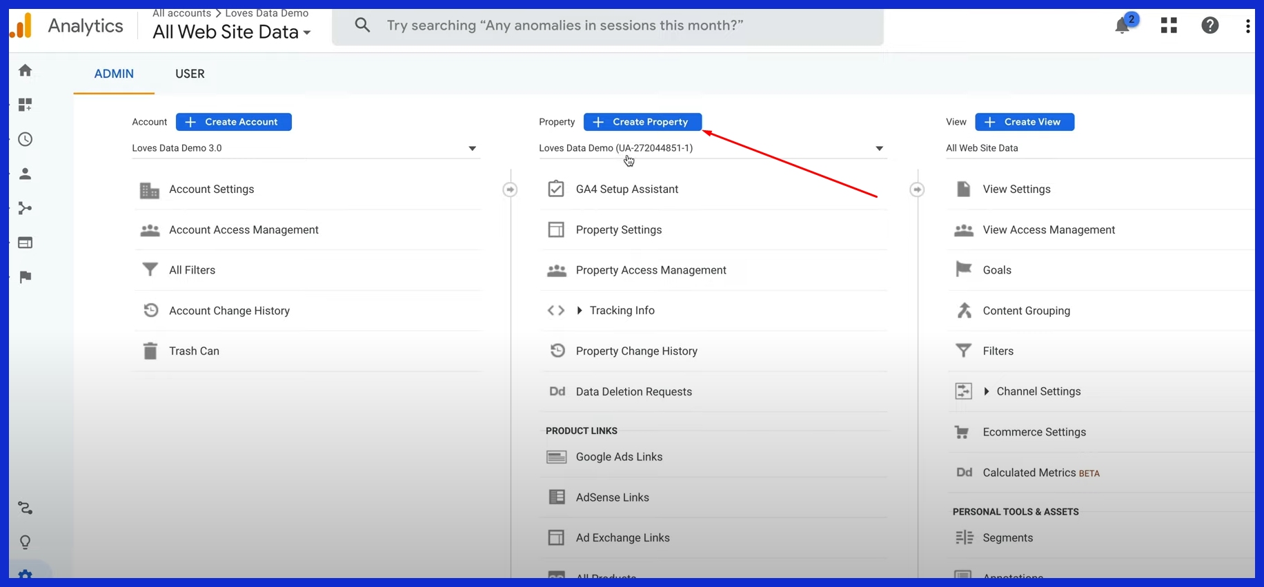
Task: Click the All Filters funnel icon
Action: (150, 269)
